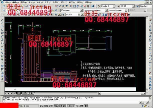Open the ISO-25 dimension style dropdown on top toolbar
153x108 pixels.
[x=133, y=6]
